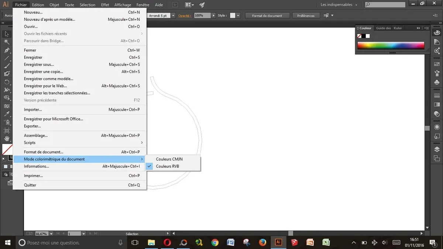Image resolution: width=443 pixels, height=249 pixels.
Task: Open the arrange documents dropdown
Action: pyautogui.click(x=189, y=5)
